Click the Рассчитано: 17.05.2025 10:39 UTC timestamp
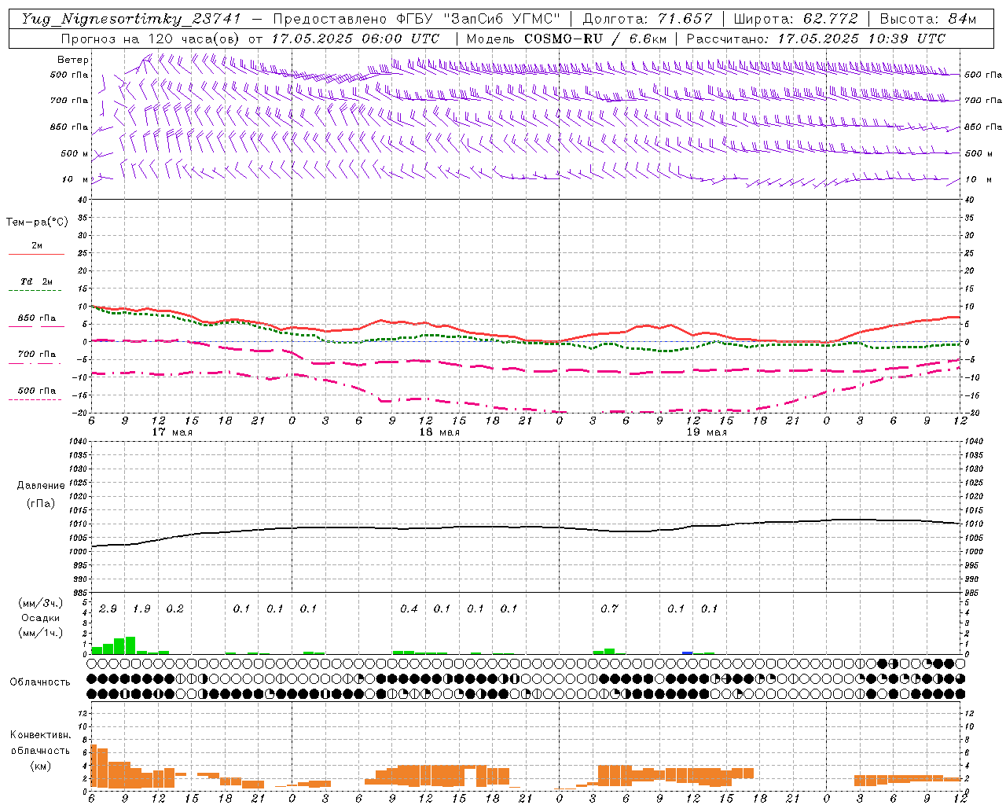 (x=816, y=39)
